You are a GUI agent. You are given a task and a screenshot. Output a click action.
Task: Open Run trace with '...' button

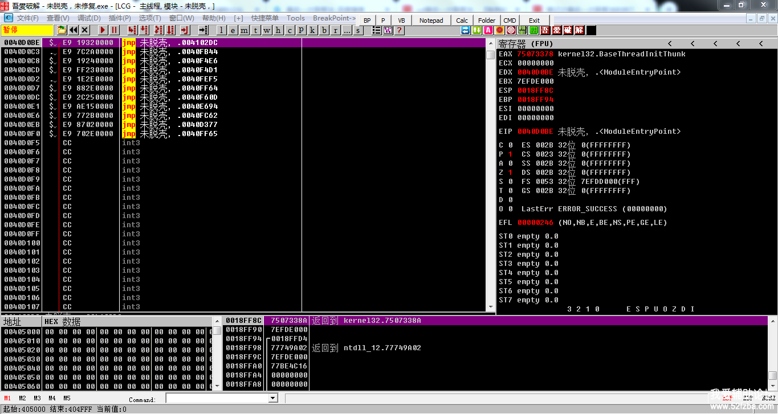click(347, 30)
